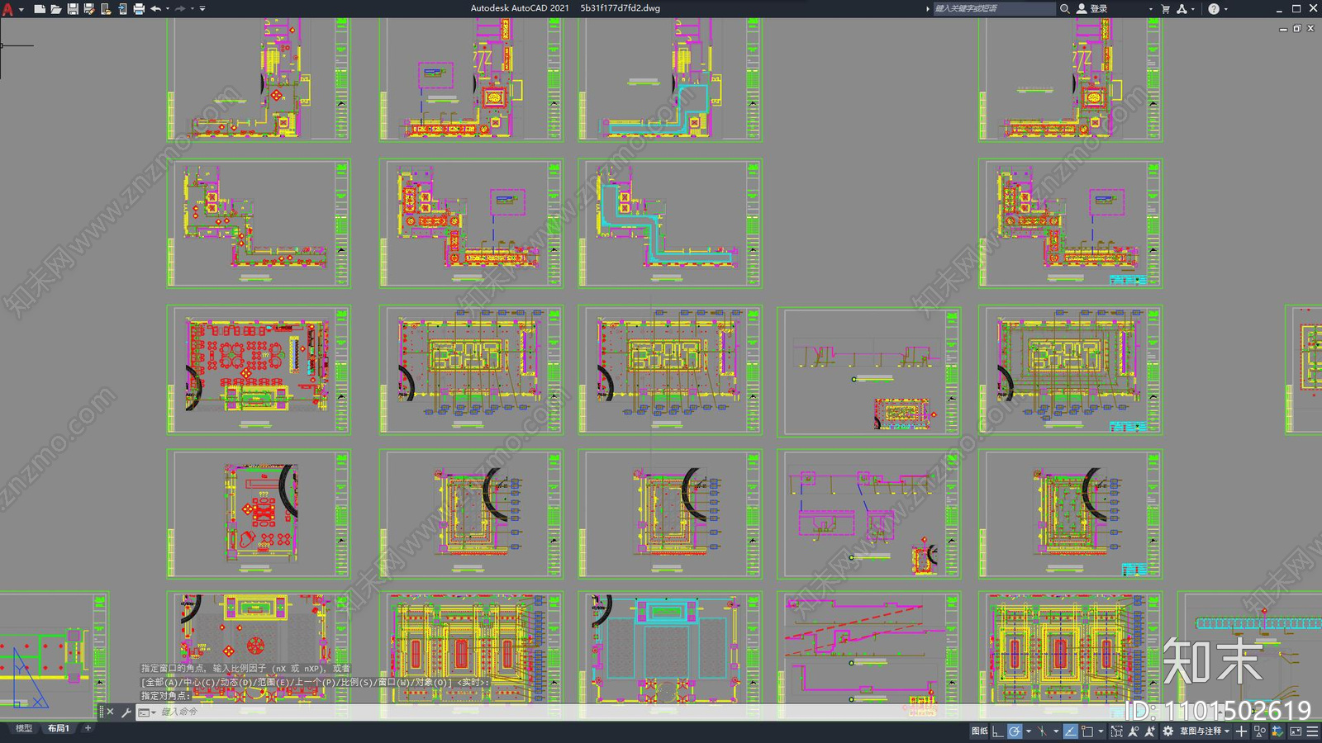Undo the last action
The image size is (1322, 743).
(155, 9)
